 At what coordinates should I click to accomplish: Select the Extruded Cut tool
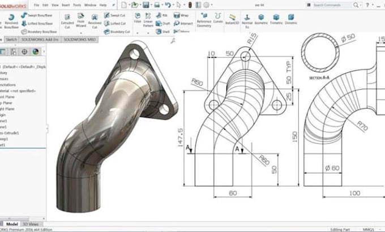point(67,21)
